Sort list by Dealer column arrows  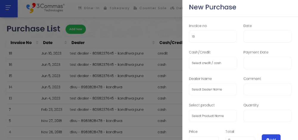[153, 43]
